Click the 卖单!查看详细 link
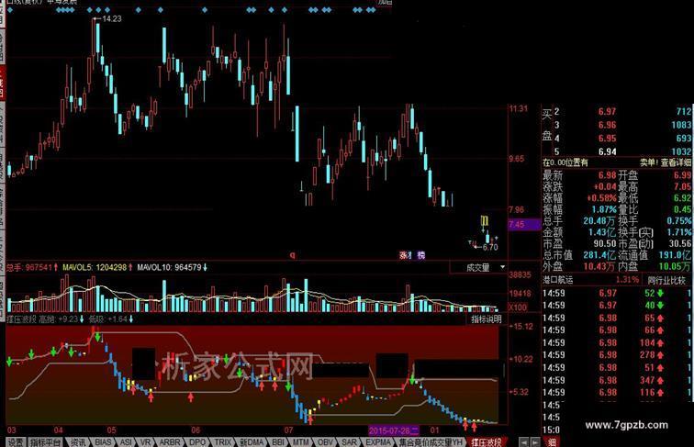 (666, 162)
